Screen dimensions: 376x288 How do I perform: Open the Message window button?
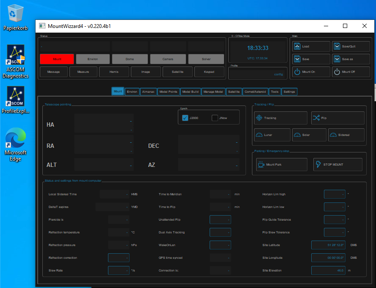coord(53,72)
